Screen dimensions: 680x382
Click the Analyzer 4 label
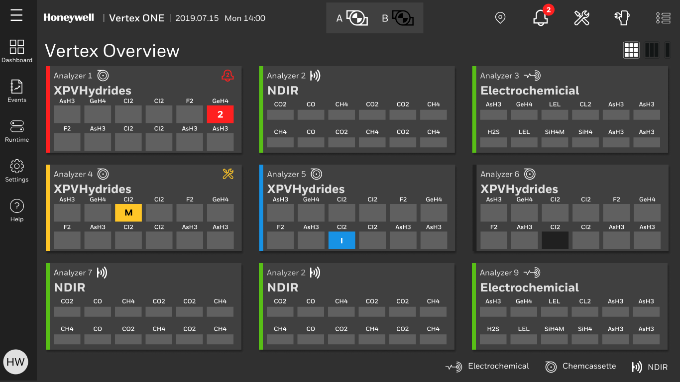73,174
